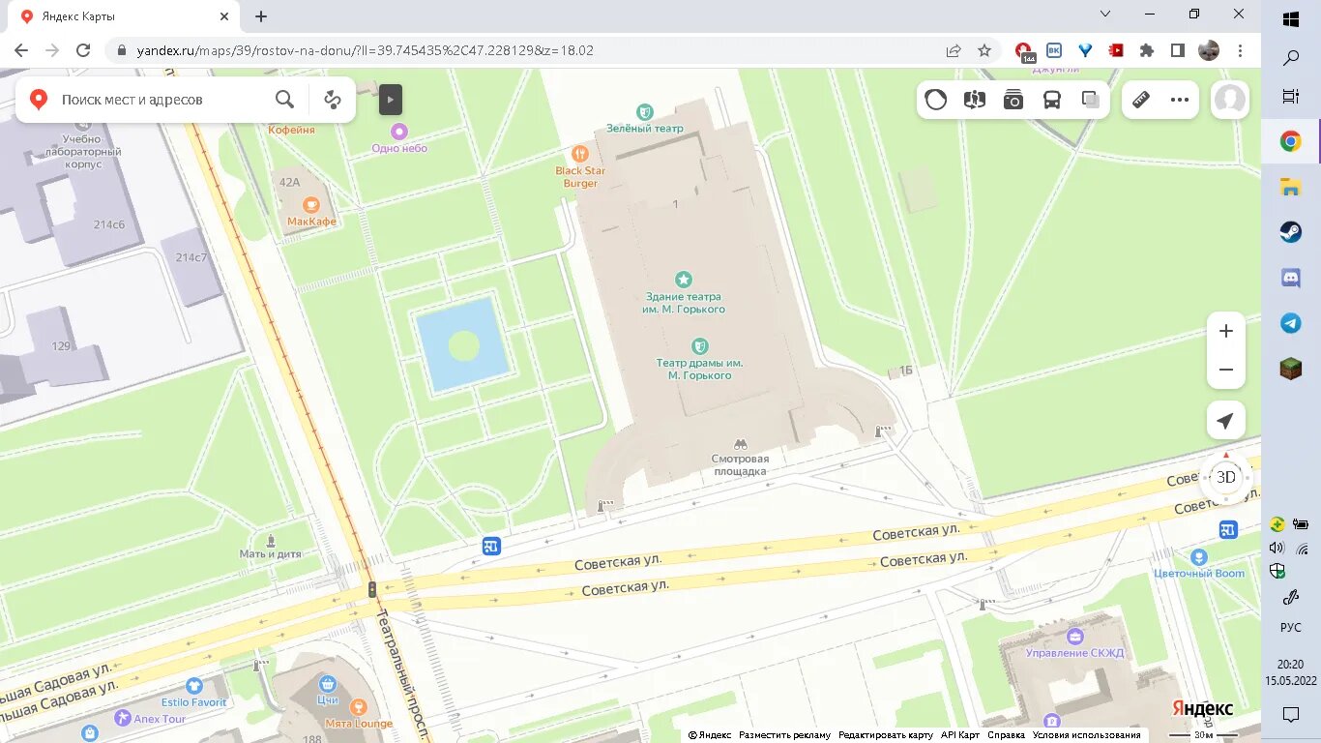Click the Справка link
Image resolution: width=1321 pixels, height=743 pixels.
pyautogui.click(x=1007, y=735)
